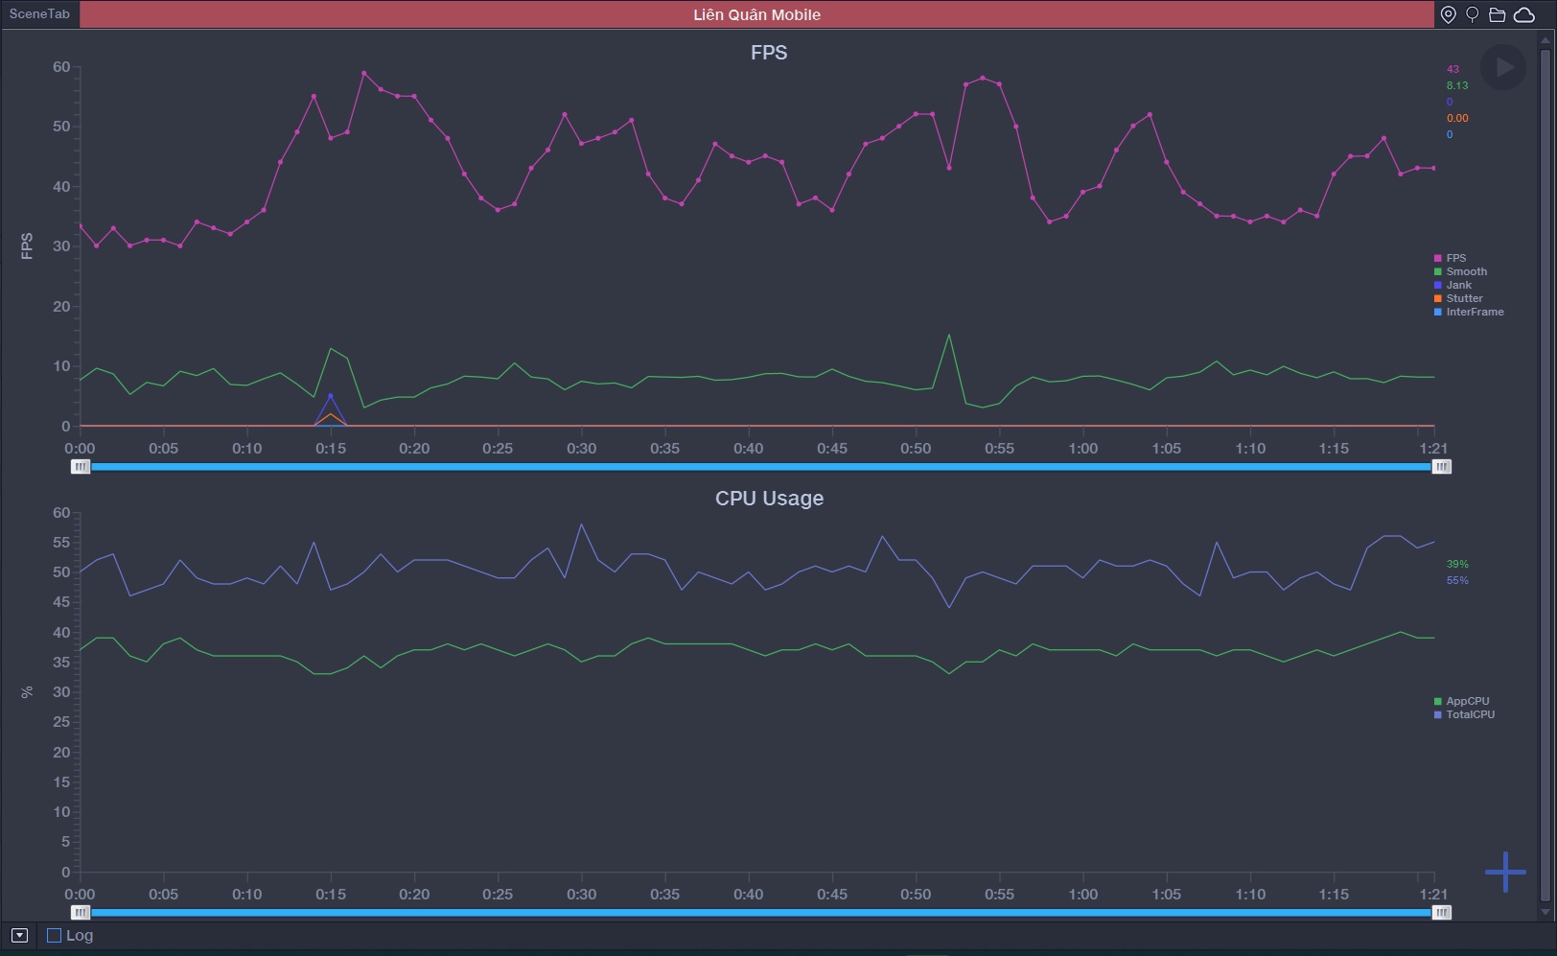Viewport: 1557px width, 956px height.
Task: Click the vertical scrollbar up arrow
Action: click(1545, 39)
